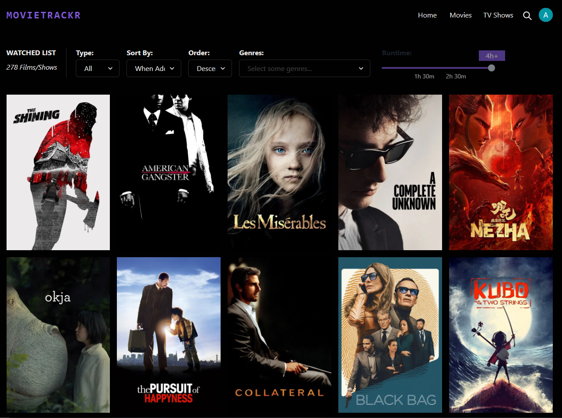This screenshot has width=562, height=418.
Task: Open the Okja poster
Action: pos(58,335)
